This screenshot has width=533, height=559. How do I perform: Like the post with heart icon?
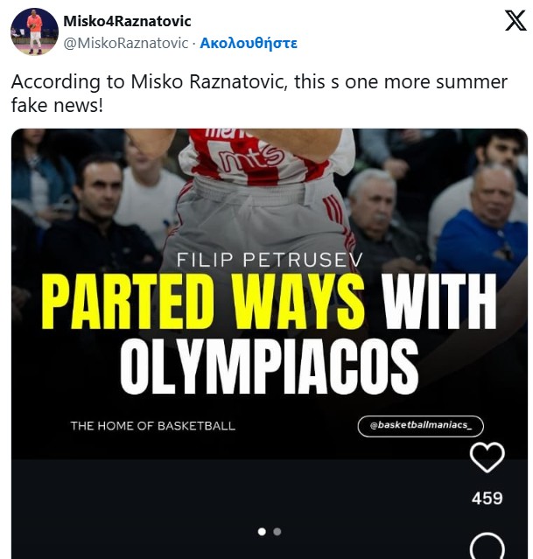click(487, 457)
